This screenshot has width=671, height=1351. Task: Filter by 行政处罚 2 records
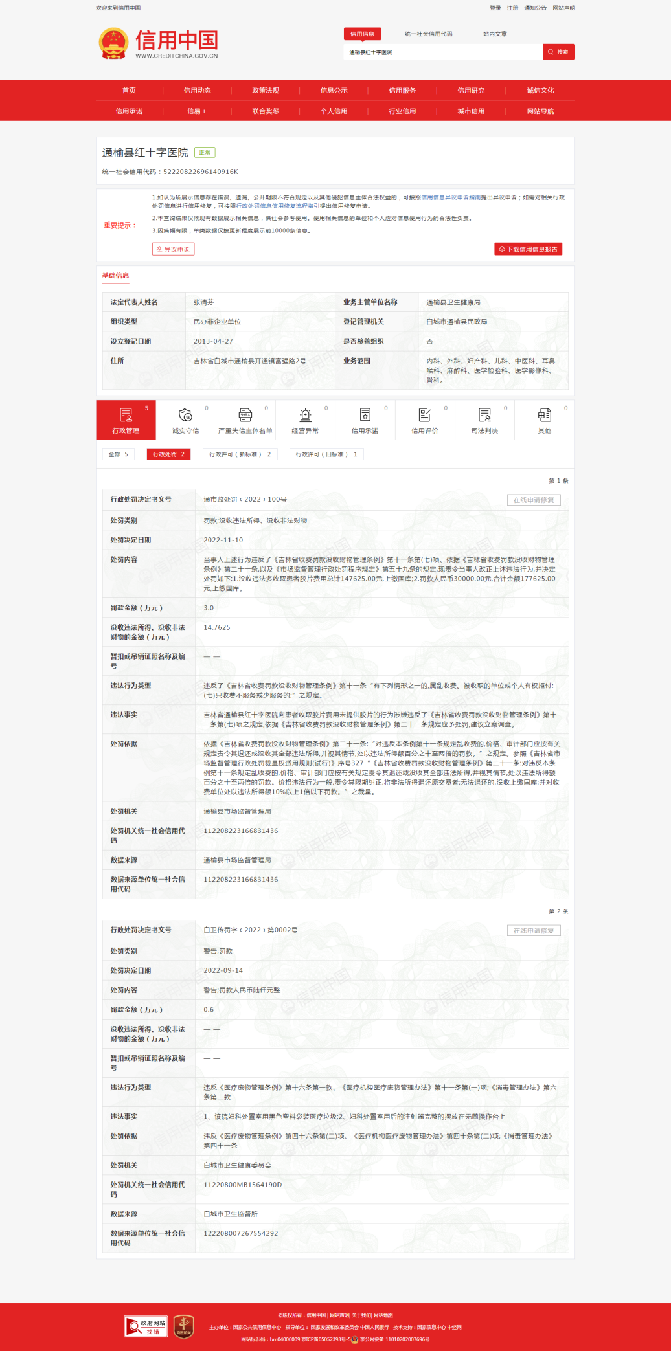point(168,454)
